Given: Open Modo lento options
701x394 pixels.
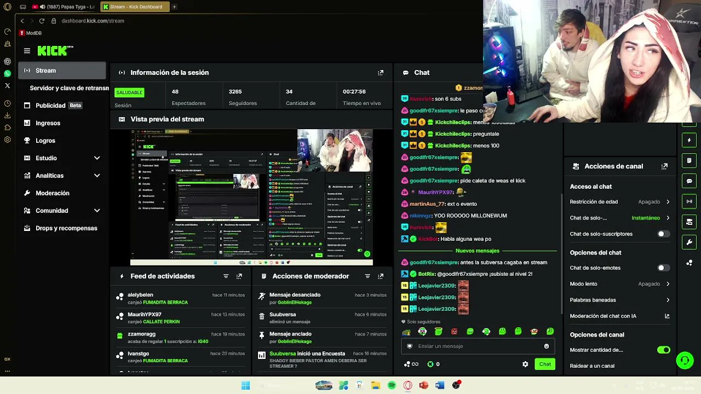Looking at the screenshot, I should [620, 283].
